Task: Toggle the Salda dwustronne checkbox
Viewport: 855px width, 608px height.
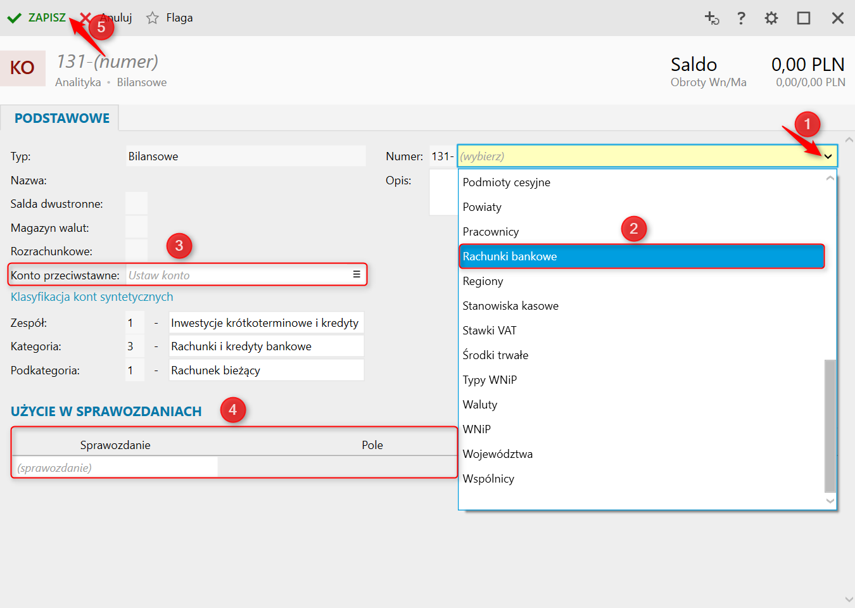Action: point(136,203)
